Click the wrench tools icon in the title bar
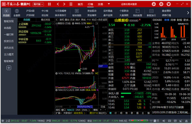This screenshot has height=124, width=192. pos(154,4)
